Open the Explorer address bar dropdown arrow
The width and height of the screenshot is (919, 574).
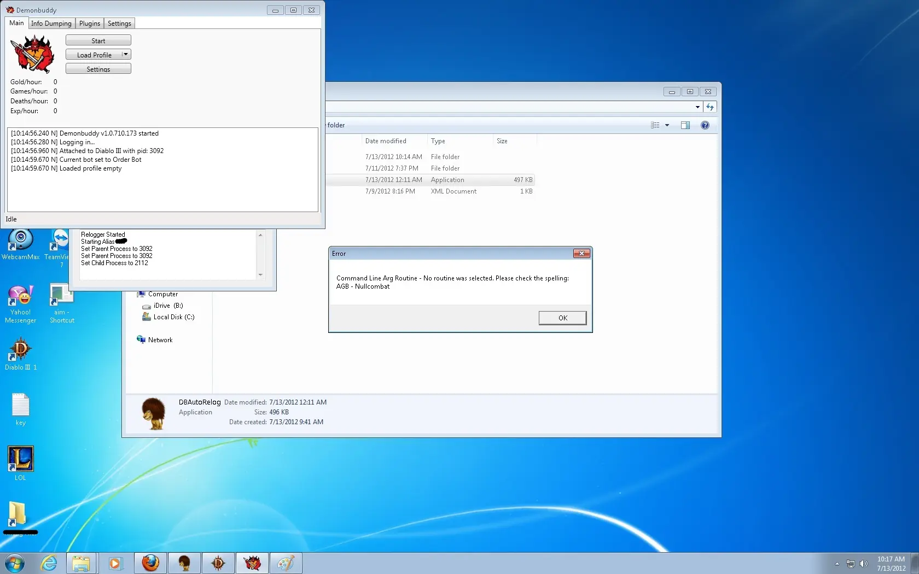697,107
